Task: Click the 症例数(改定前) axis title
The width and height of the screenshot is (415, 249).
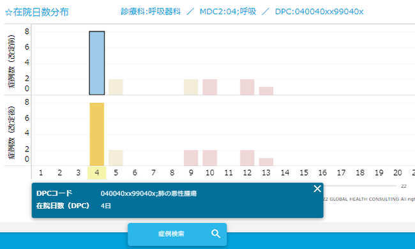Action: point(11,61)
